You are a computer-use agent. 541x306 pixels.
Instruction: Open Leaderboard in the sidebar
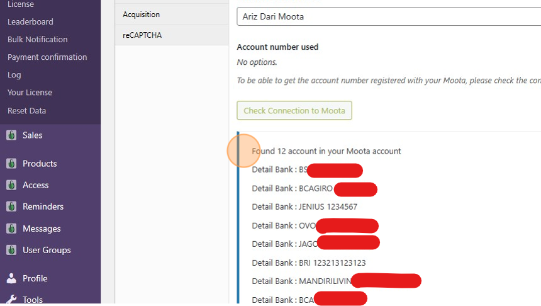pyautogui.click(x=30, y=22)
